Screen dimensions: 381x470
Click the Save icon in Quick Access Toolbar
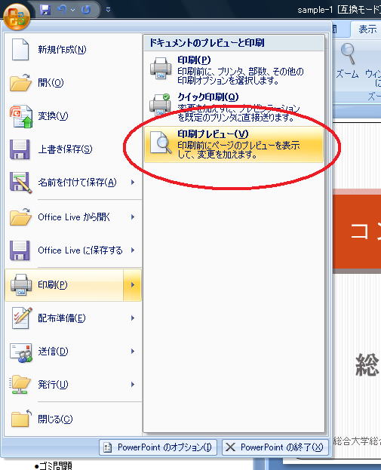pos(45,10)
